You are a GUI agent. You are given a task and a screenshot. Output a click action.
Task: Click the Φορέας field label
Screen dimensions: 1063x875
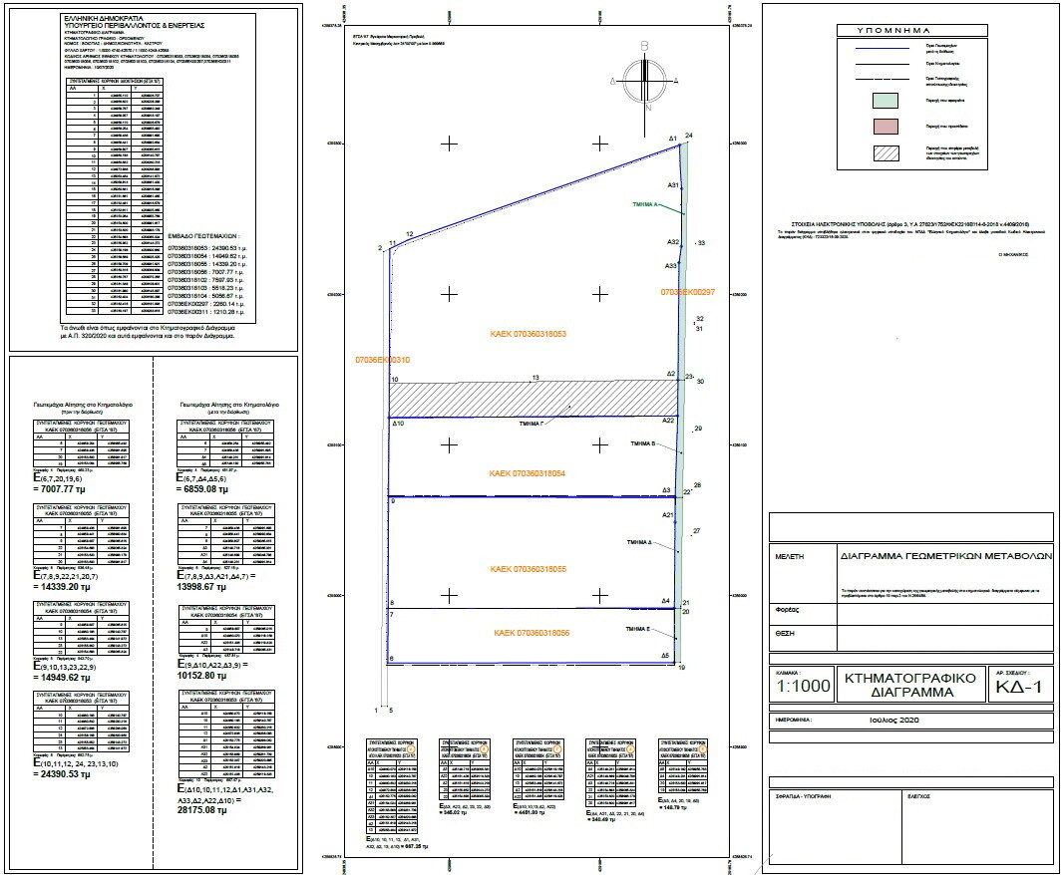tap(787, 610)
